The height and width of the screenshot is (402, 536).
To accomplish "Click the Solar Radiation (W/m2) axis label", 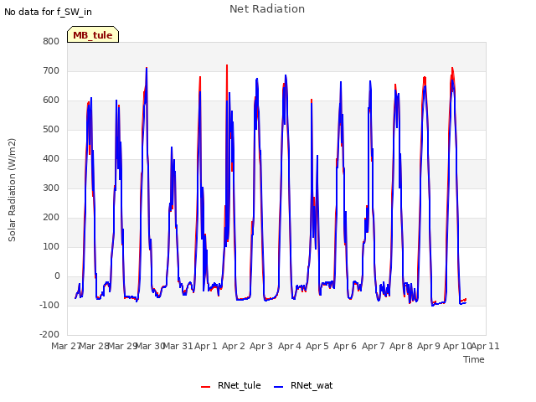I will coord(12,190).
